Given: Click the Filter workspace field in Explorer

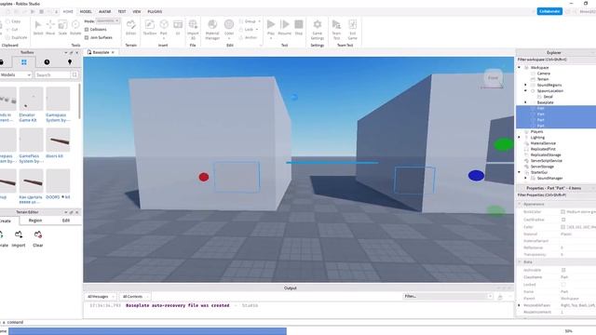Looking at the screenshot, I should coord(556,60).
